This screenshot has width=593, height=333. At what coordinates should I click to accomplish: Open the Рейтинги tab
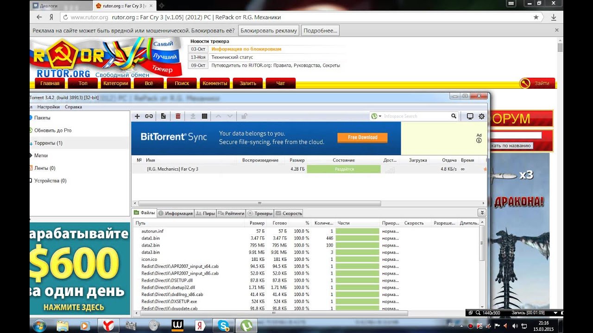point(231,213)
